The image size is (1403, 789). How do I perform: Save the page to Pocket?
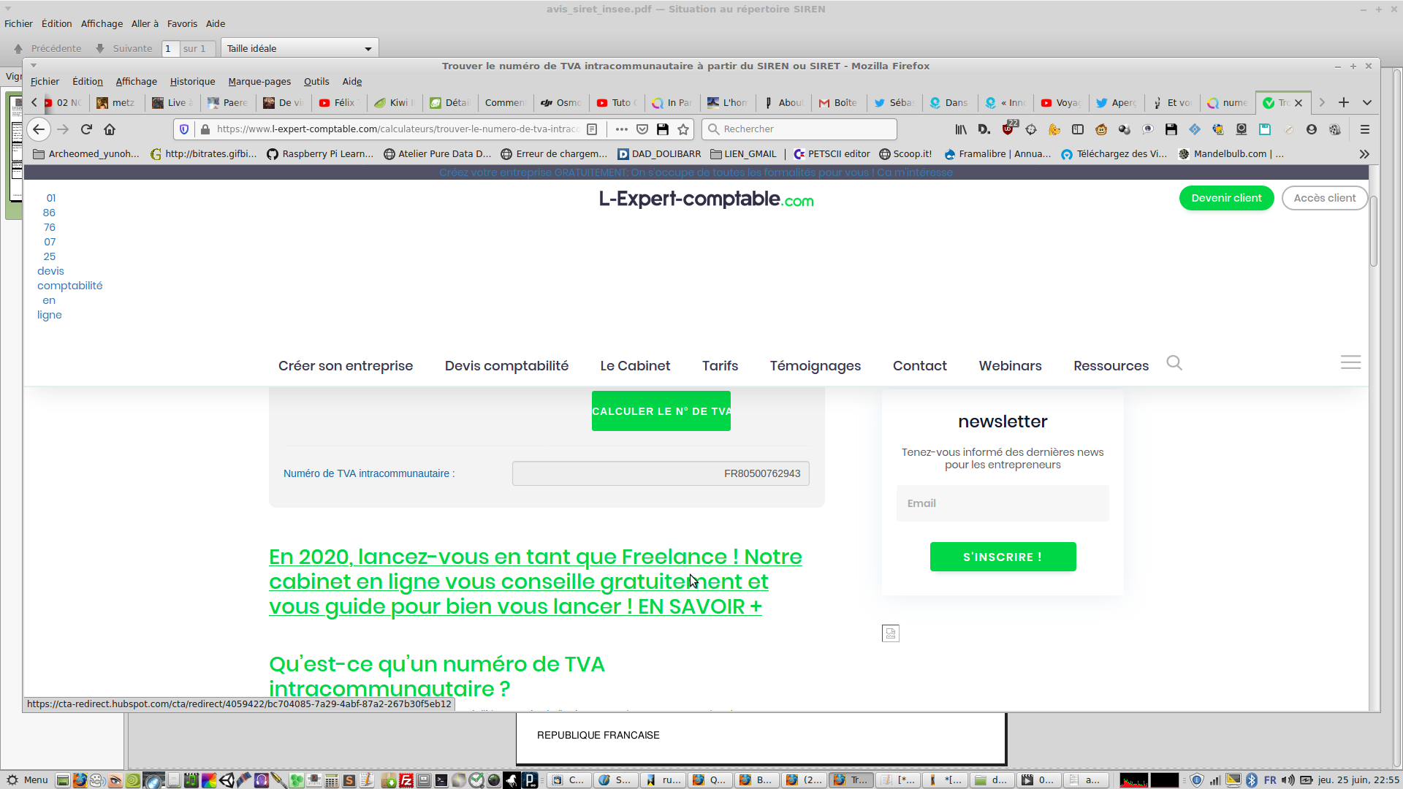[x=642, y=129]
